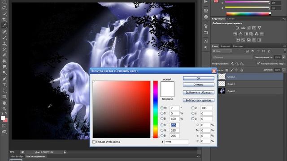Viewport: 287px width, 161px height.
Task: Select the Eyedropper tool
Action: [x=4, y=25]
